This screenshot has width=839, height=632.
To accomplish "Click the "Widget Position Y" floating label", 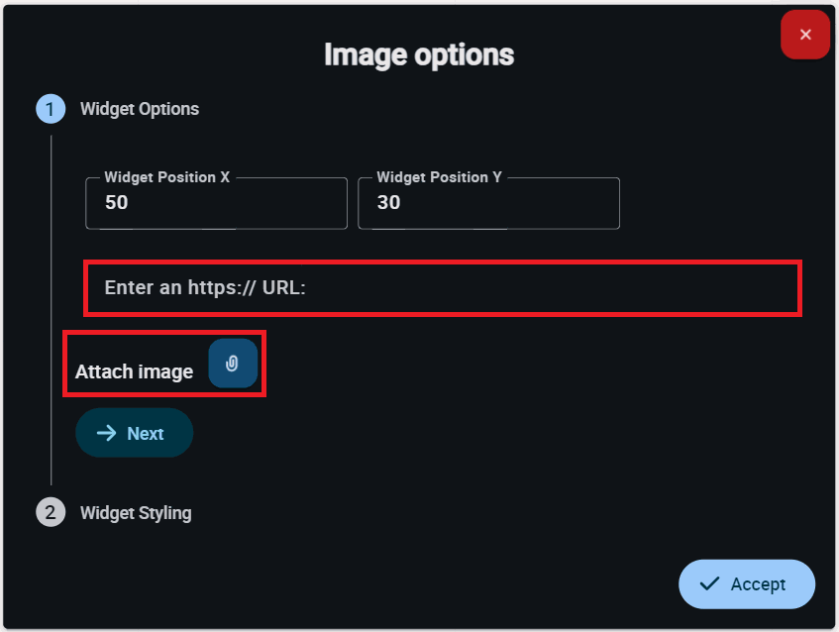I will point(439,177).
